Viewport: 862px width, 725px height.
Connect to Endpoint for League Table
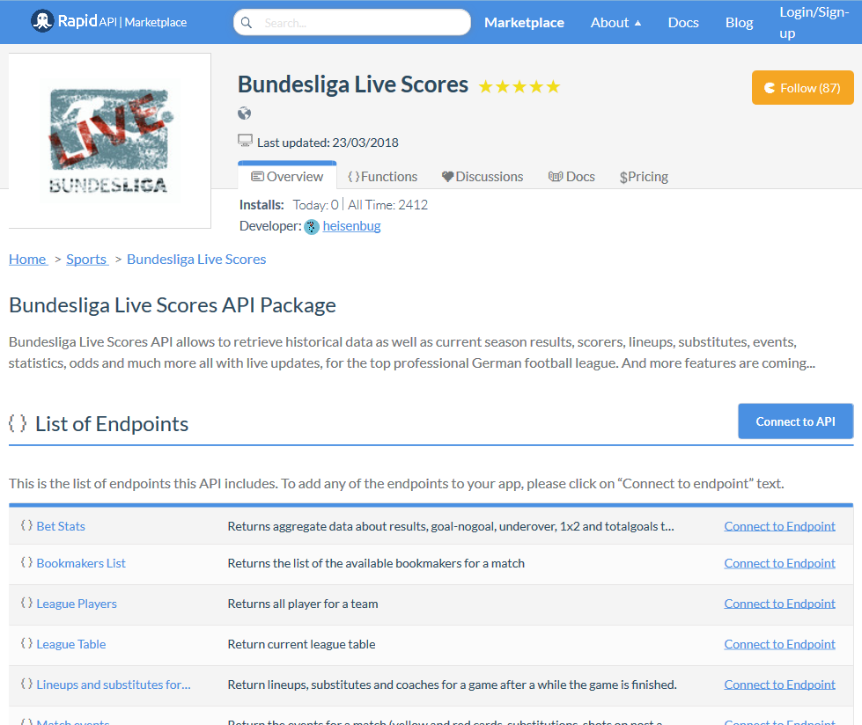click(779, 644)
